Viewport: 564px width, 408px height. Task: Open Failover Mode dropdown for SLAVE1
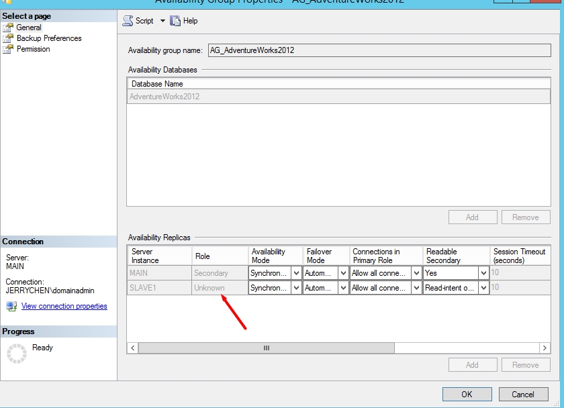[343, 288]
